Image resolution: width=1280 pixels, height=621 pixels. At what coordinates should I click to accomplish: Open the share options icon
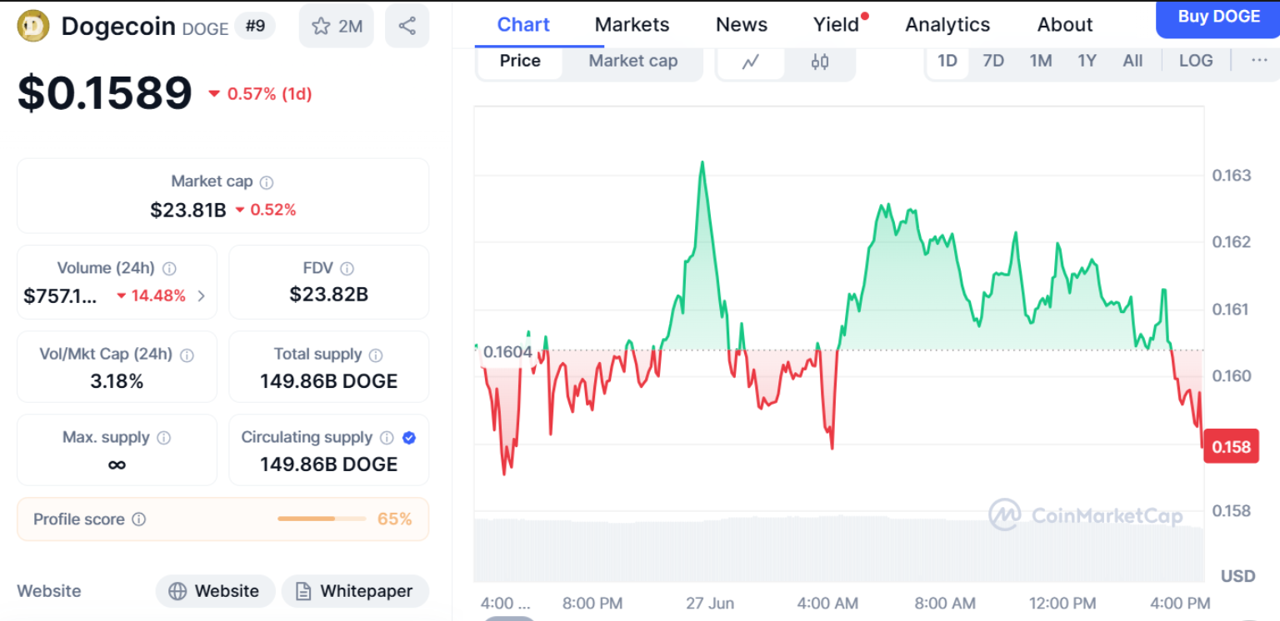(x=407, y=26)
